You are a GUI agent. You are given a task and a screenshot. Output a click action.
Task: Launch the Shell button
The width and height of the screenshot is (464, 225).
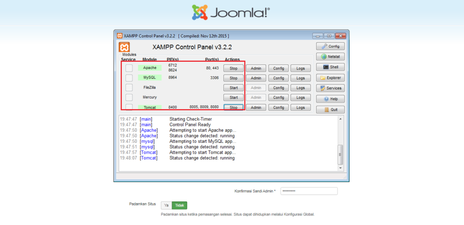330,67
